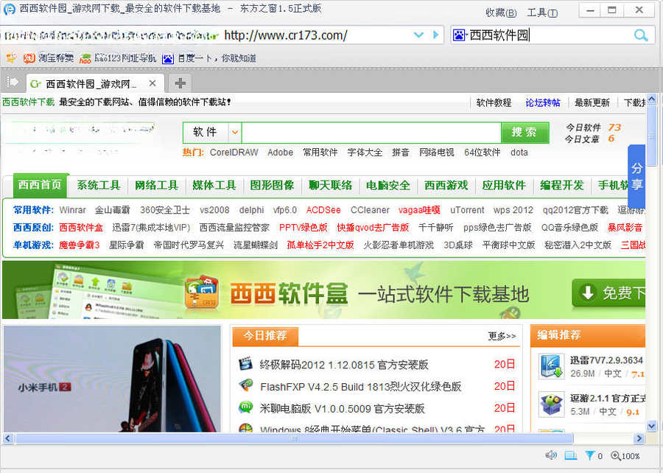This screenshot has height=473, width=663.
Task: Select the 系统工具 navigation tab
Action: click(99, 185)
